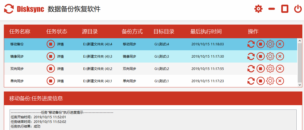Screen dimensions: 304x130
Task: Click source path E:\新建文件夹 (4)\3
Action: tap(98, 57)
